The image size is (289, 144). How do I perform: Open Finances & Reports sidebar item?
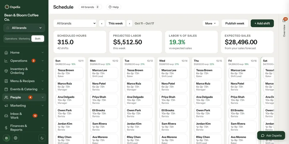pos(24,128)
